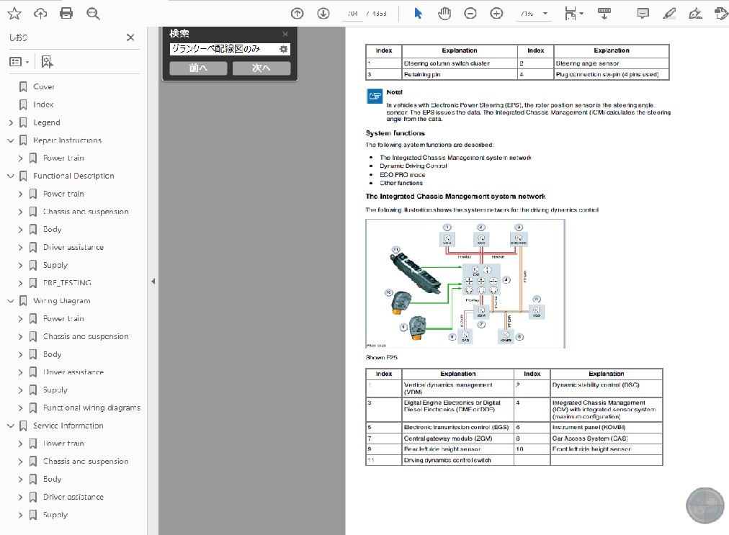729x535 pixels.
Task: Open bookmarks panel options menu
Action: [19, 61]
